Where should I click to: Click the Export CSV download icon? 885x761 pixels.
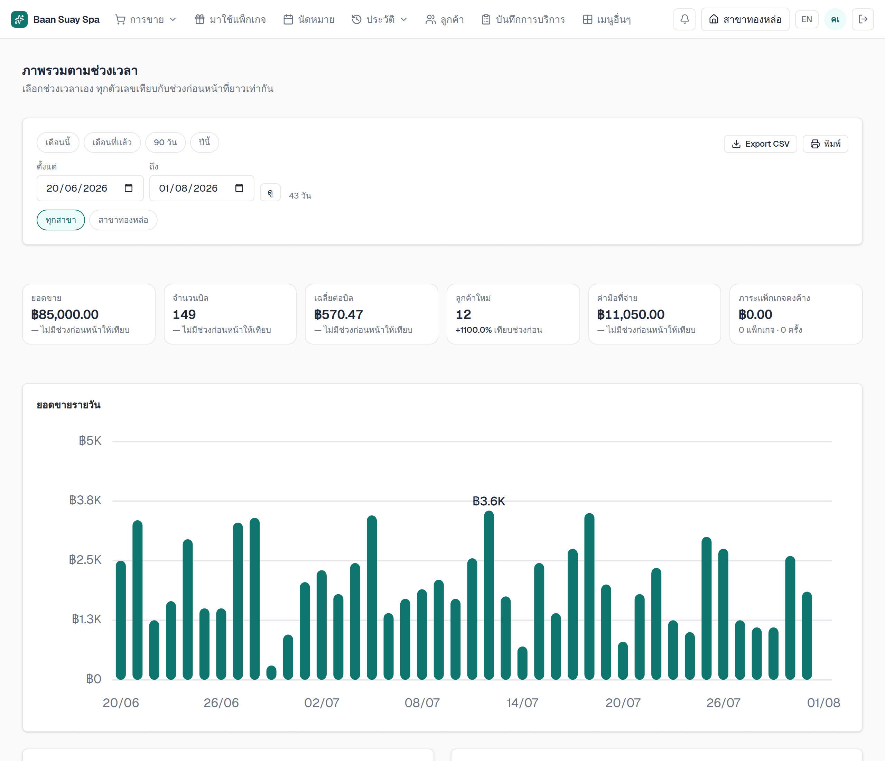pos(736,144)
